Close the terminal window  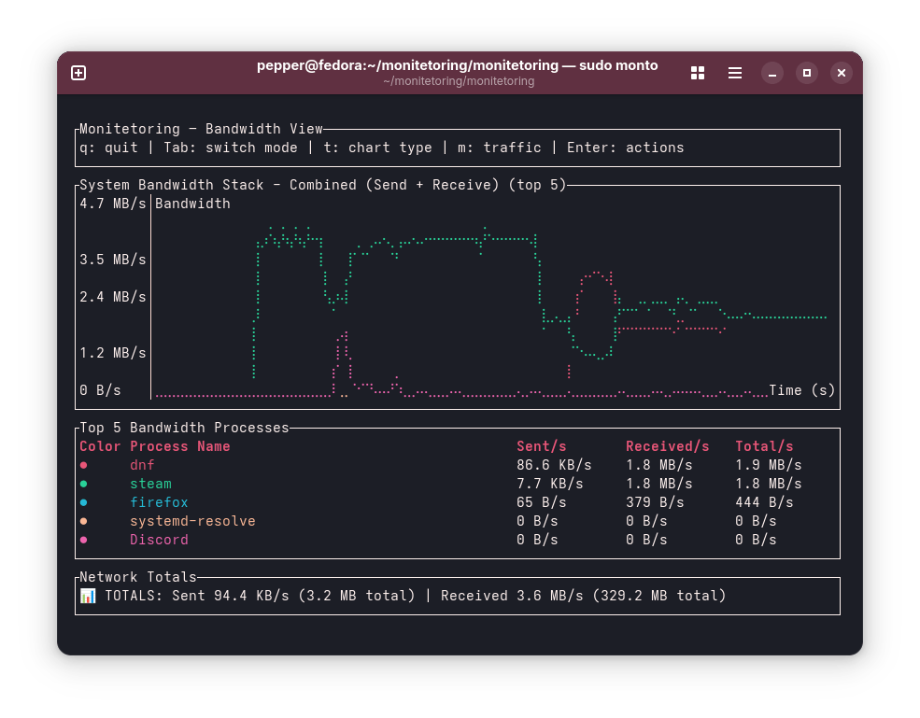pyautogui.click(x=842, y=73)
